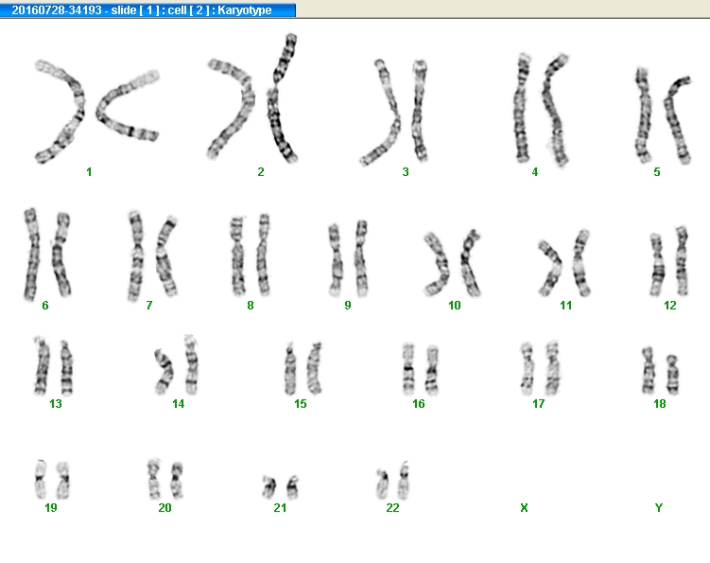Click the chromosome 15 pair image

point(303,368)
